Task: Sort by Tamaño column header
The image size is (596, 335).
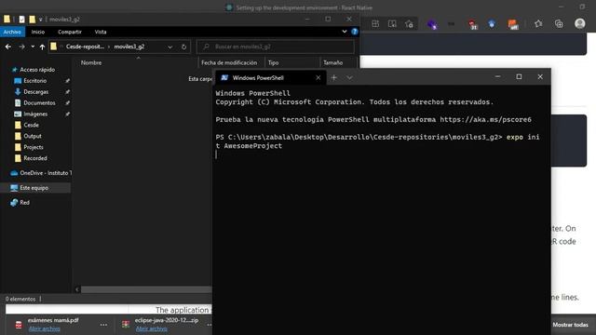Action: click(333, 62)
